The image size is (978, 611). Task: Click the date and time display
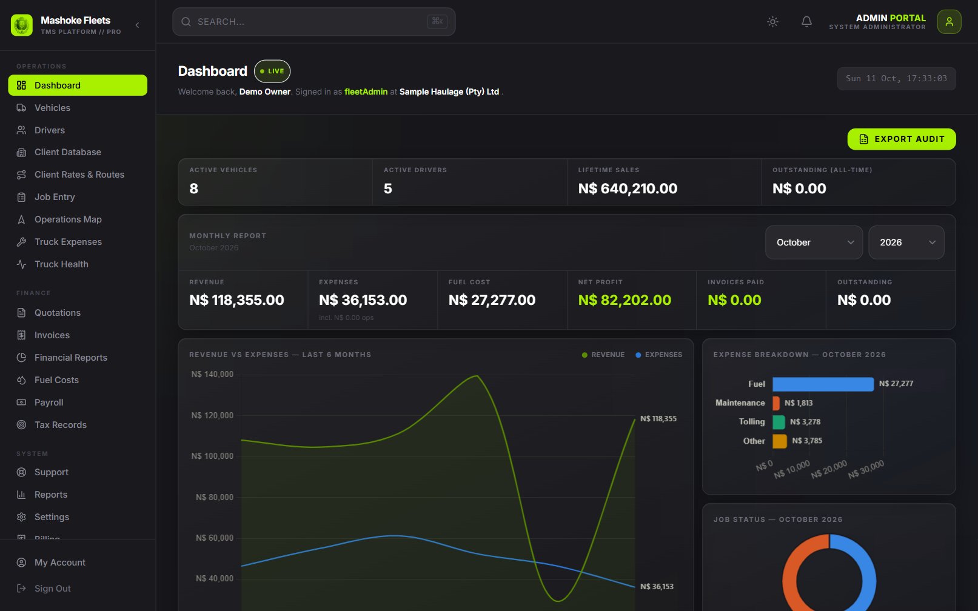tap(896, 79)
